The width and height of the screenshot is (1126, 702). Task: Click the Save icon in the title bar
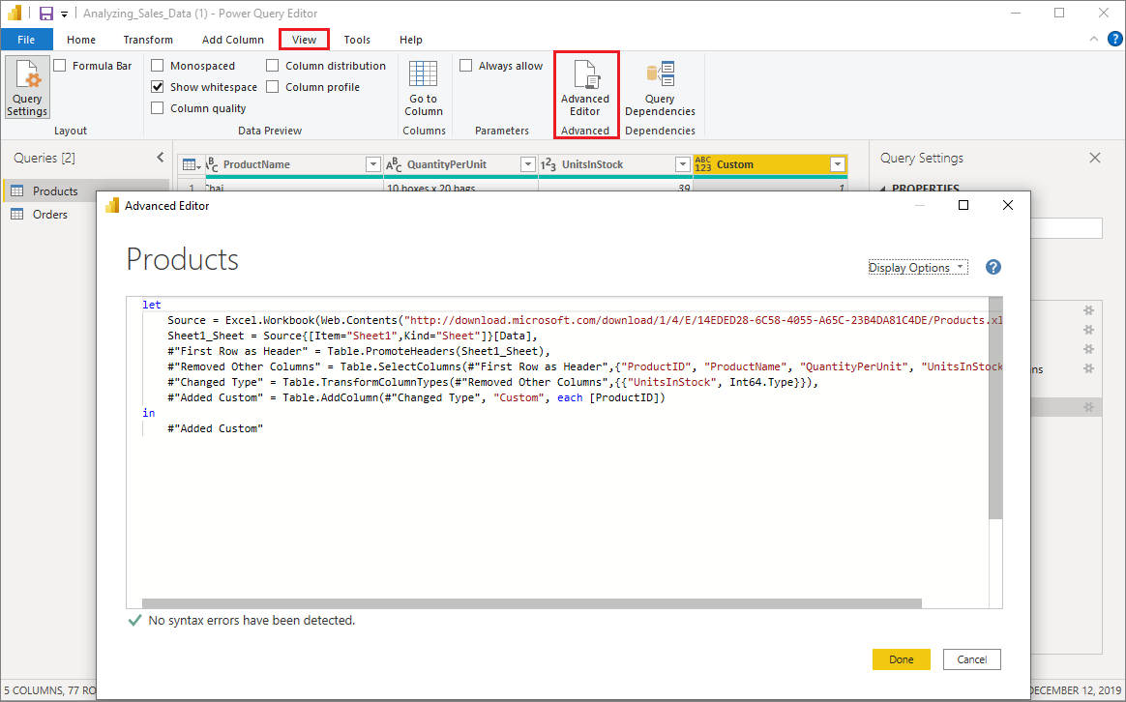[45, 14]
